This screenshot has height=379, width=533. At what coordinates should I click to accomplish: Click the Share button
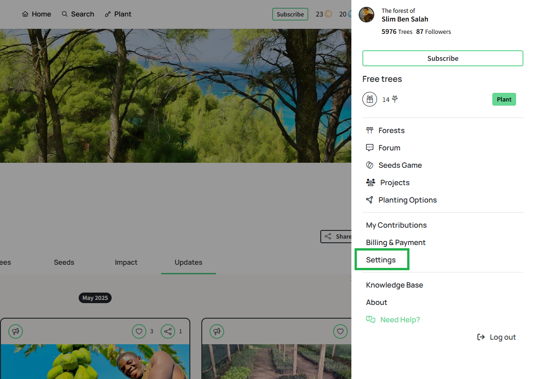[x=336, y=236]
